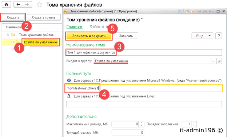Image resolution: width=227 pixels, height=137 pixels.
Task: Adjust the Максимальный размер stepper arrows
Action: pyautogui.click(x=141, y=124)
